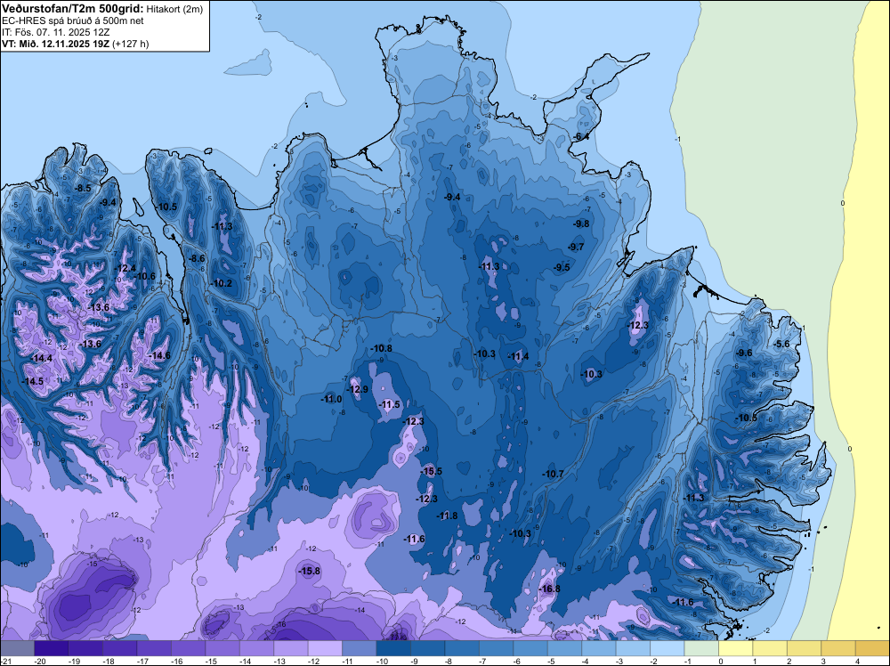Click the -10.7 temperature value

[553, 474]
